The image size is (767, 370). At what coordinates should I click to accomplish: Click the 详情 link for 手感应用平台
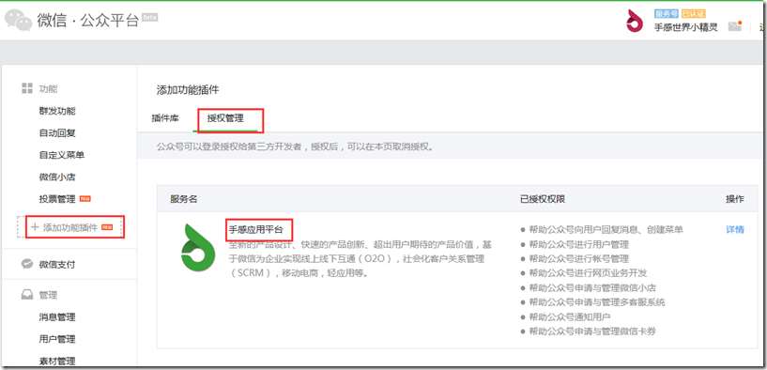point(735,229)
